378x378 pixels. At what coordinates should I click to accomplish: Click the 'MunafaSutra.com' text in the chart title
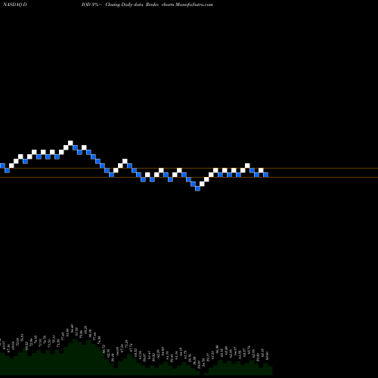click(x=194, y=5)
